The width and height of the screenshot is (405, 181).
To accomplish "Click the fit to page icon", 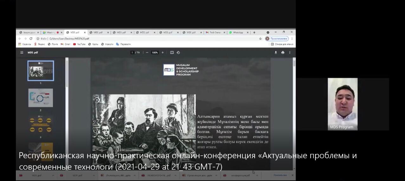I will pyautogui.click(x=172, y=53).
